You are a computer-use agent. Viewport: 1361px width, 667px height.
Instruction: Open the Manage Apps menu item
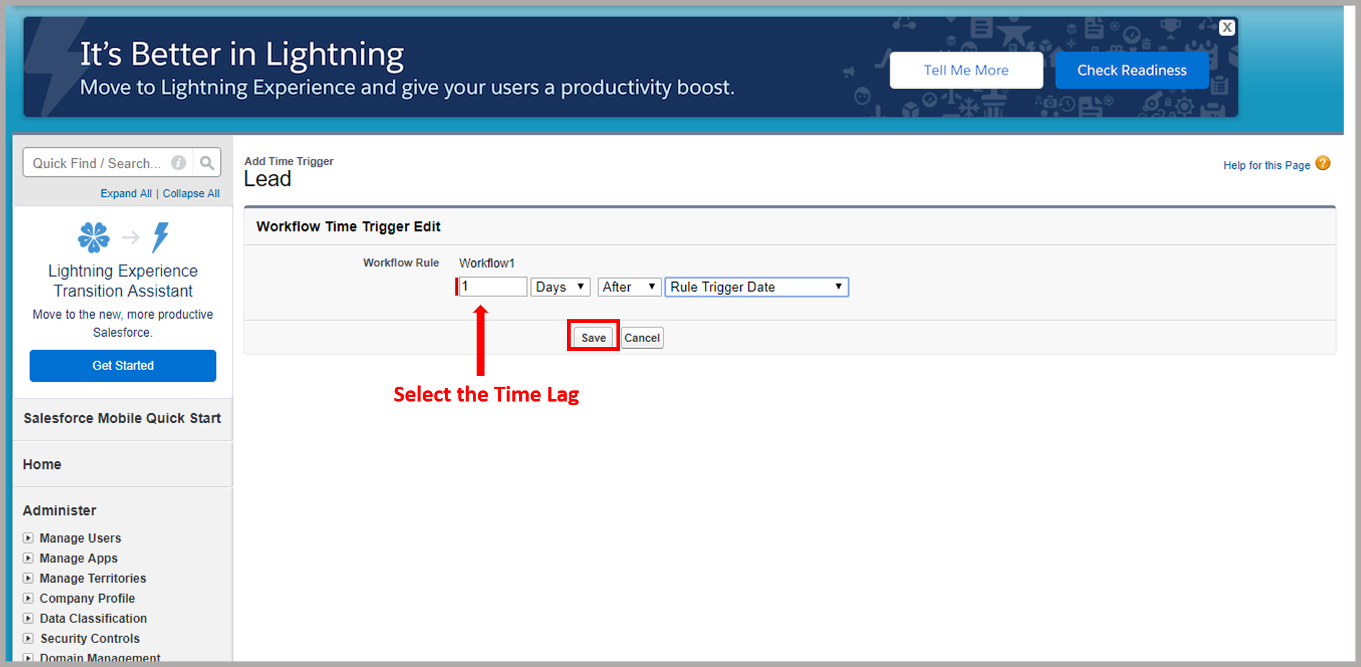[x=79, y=558]
